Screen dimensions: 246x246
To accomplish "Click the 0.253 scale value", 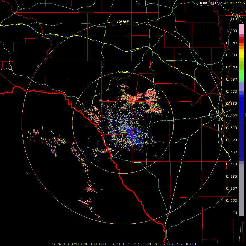I will (232, 201).
